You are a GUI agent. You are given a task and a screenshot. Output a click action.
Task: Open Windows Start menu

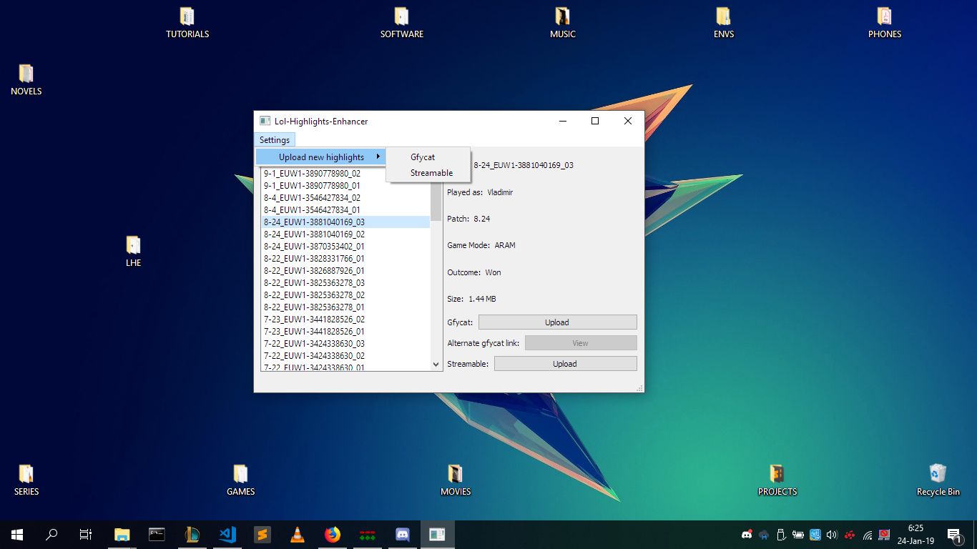click(17, 534)
